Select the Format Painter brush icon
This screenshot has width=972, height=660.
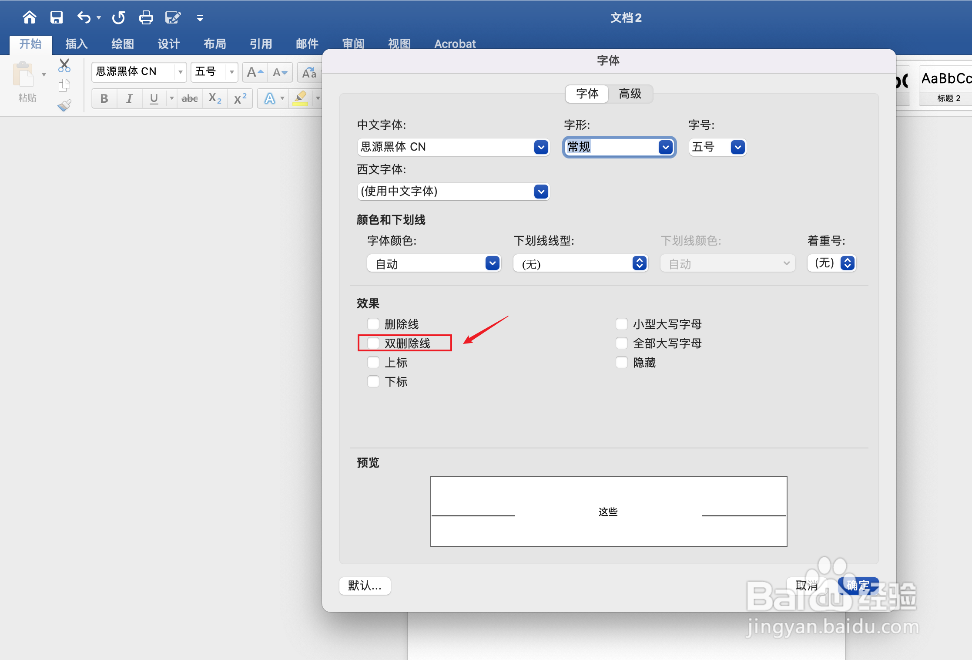pyautogui.click(x=64, y=105)
